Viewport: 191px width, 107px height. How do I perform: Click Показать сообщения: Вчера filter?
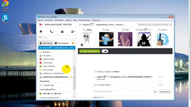click(107, 72)
